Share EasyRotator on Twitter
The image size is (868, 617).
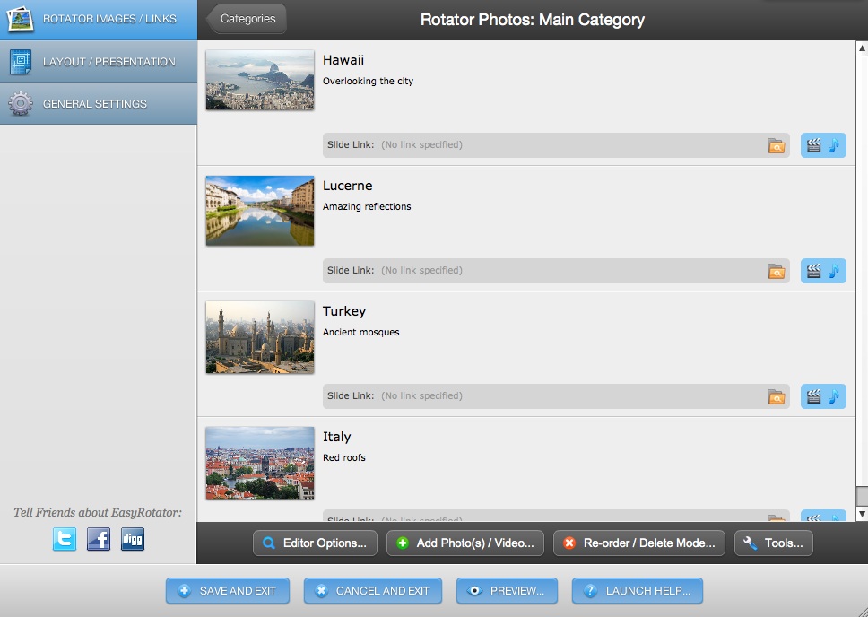click(65, 539)
